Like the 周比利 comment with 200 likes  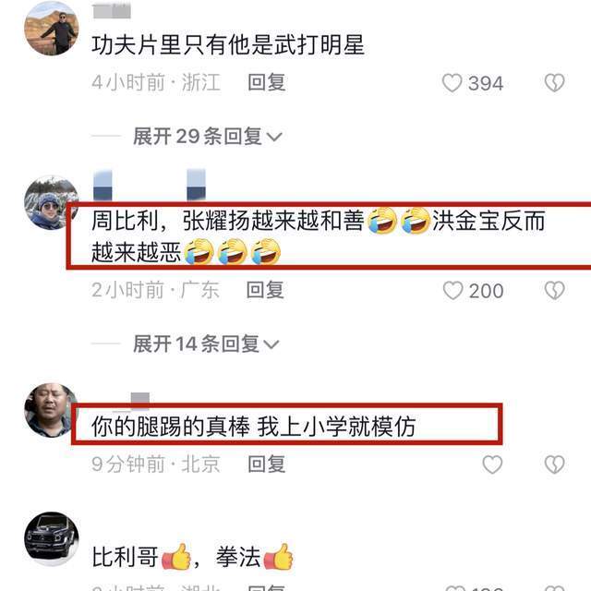[452, 291]
